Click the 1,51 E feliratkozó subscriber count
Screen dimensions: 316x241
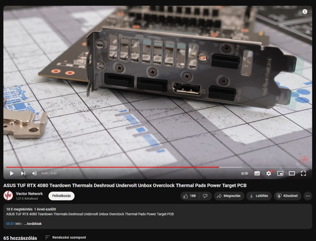coord(27,198)
